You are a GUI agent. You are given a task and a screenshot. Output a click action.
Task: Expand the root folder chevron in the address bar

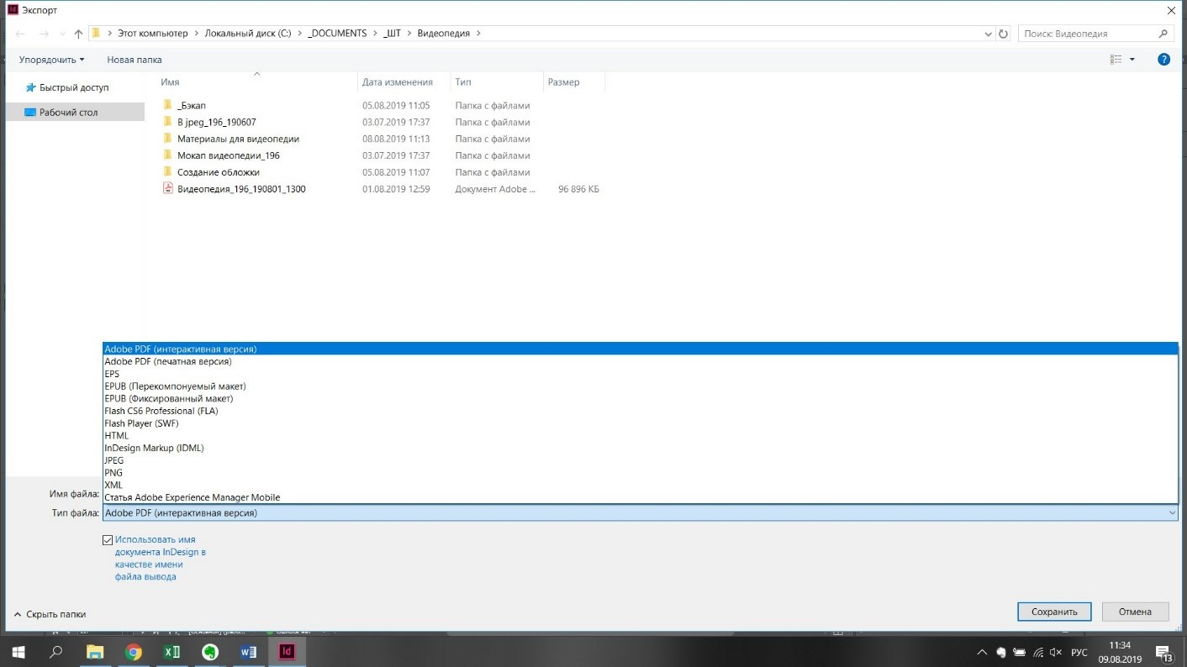coord(108,34)
